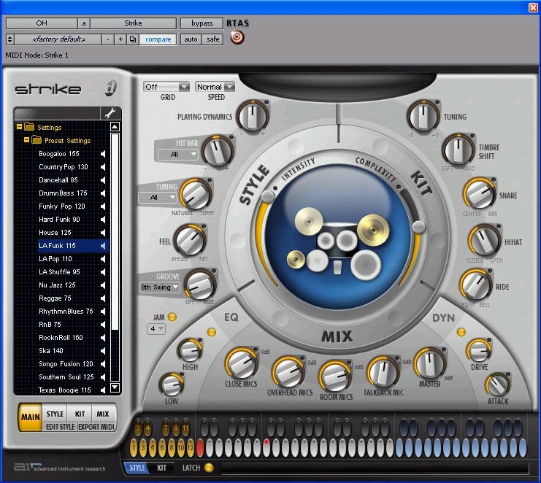Click speaker icon next to Reggae 75

(103, 298)
